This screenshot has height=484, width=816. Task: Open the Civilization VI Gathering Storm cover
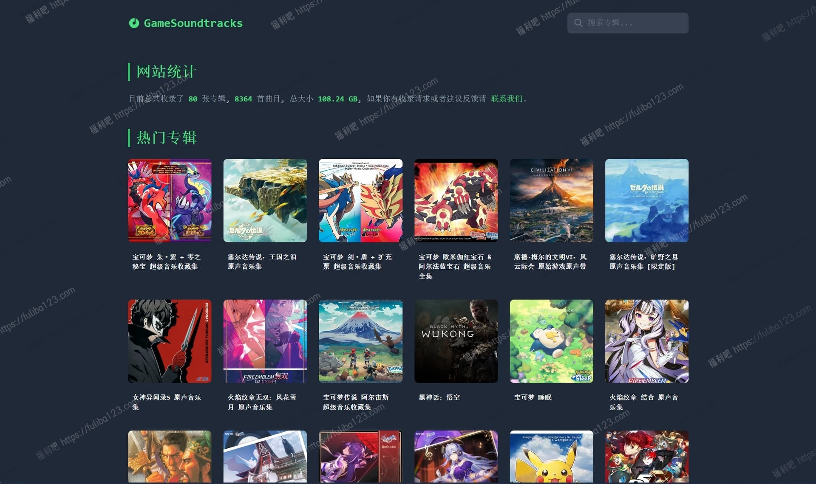[x=551, y=200]
